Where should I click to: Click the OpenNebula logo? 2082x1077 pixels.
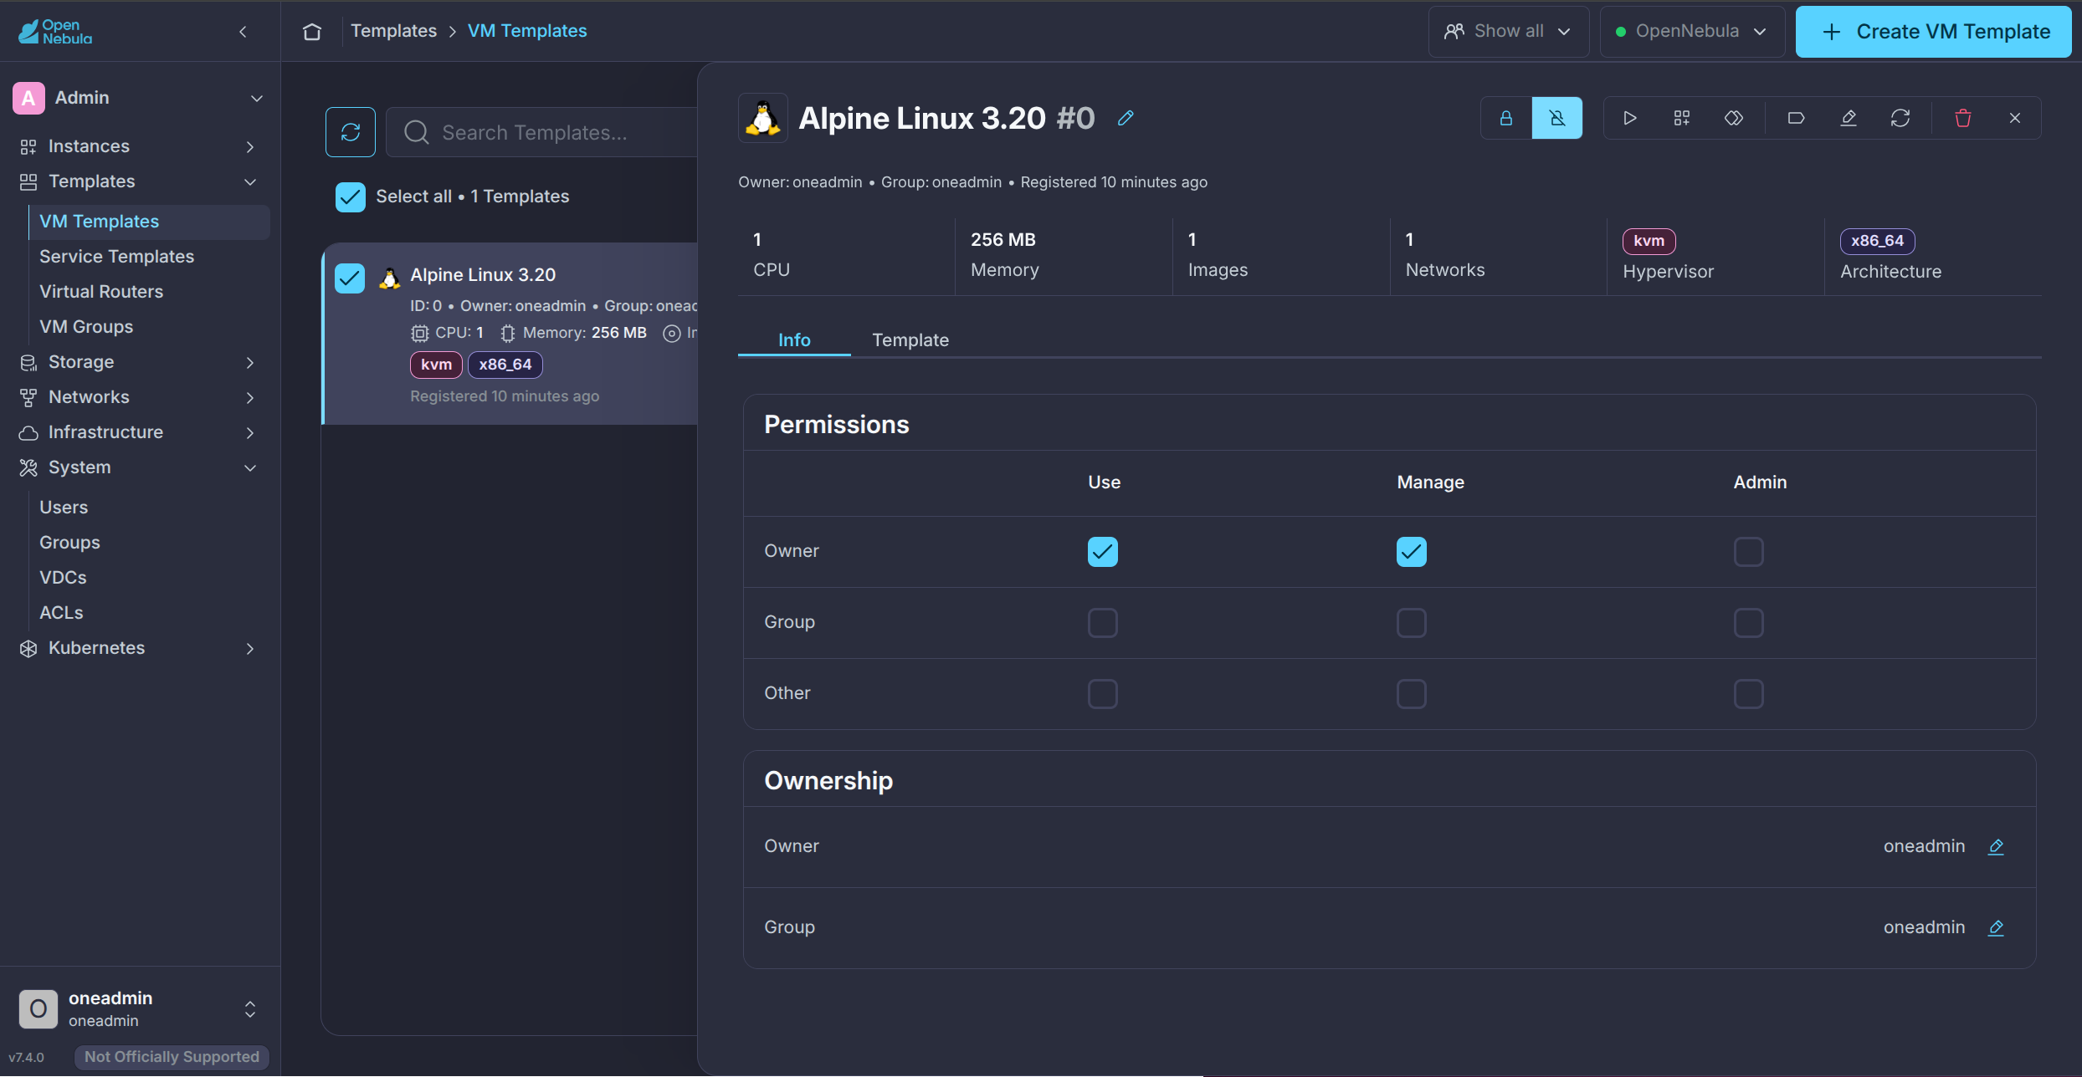click(x=55, y=31)
